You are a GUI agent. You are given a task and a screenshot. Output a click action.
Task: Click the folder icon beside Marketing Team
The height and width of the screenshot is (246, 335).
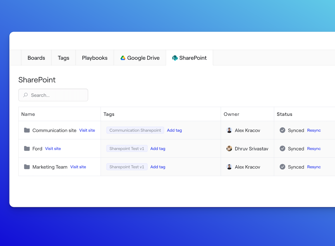(27, 167)
